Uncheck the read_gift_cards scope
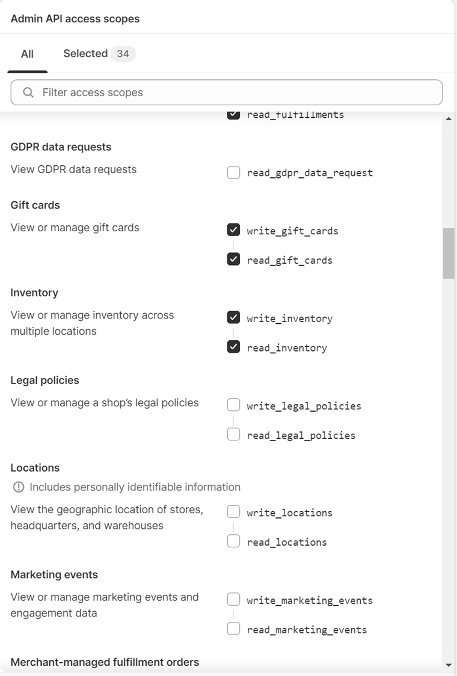 (233, 259)
